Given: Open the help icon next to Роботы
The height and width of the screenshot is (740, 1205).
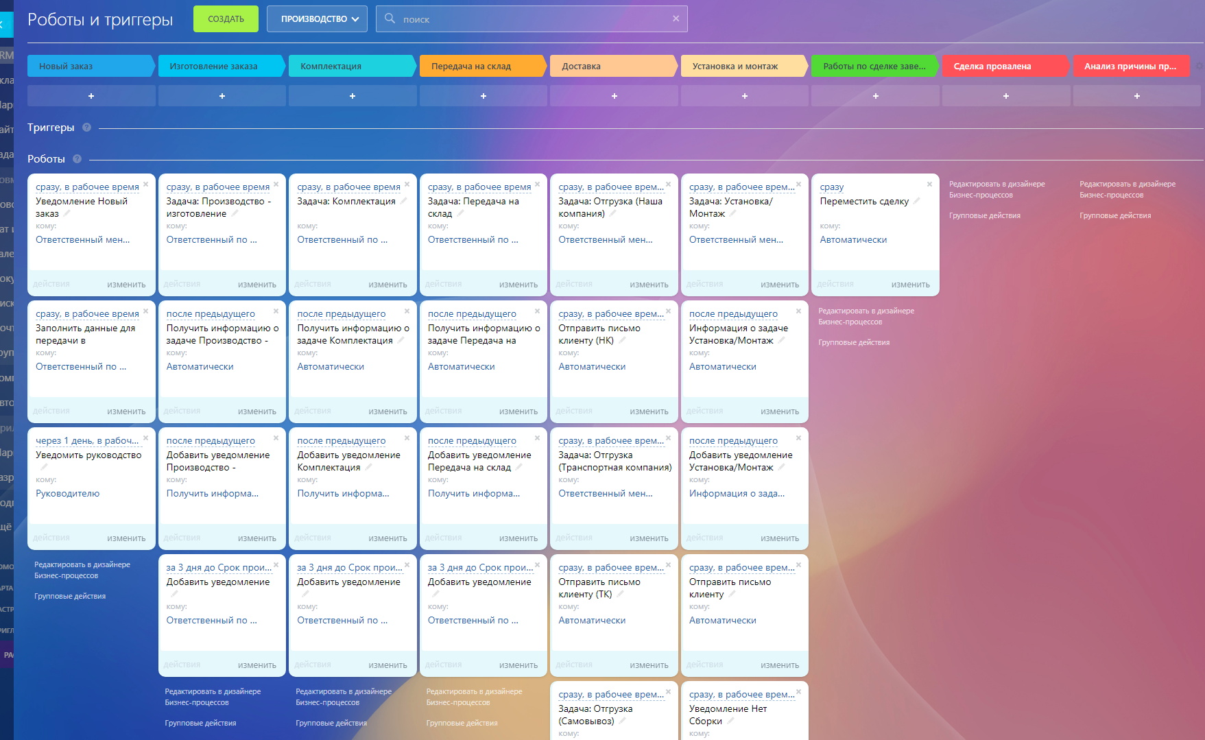Looking at the screenshot, I should pos(77,158).
